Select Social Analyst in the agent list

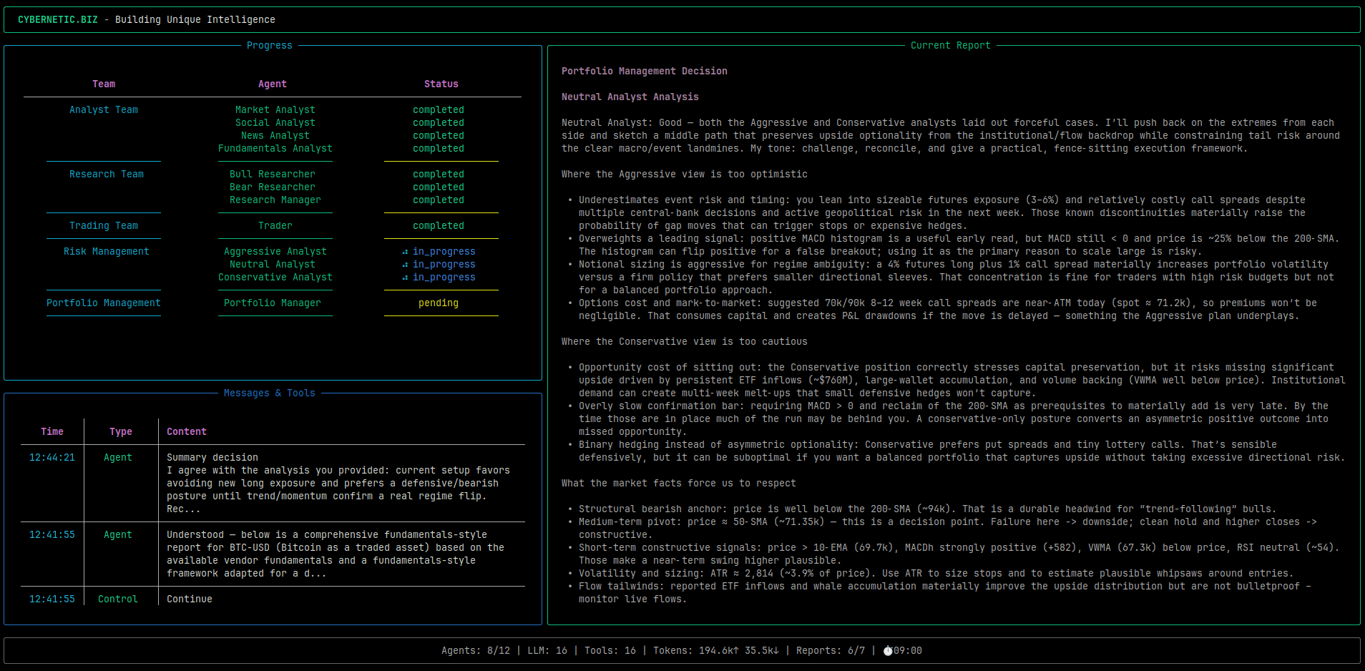click(275, 123)
